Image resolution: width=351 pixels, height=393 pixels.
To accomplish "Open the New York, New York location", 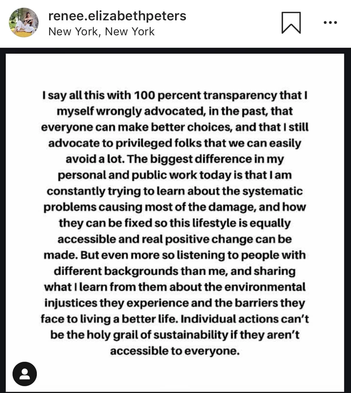I will (102, 32).
